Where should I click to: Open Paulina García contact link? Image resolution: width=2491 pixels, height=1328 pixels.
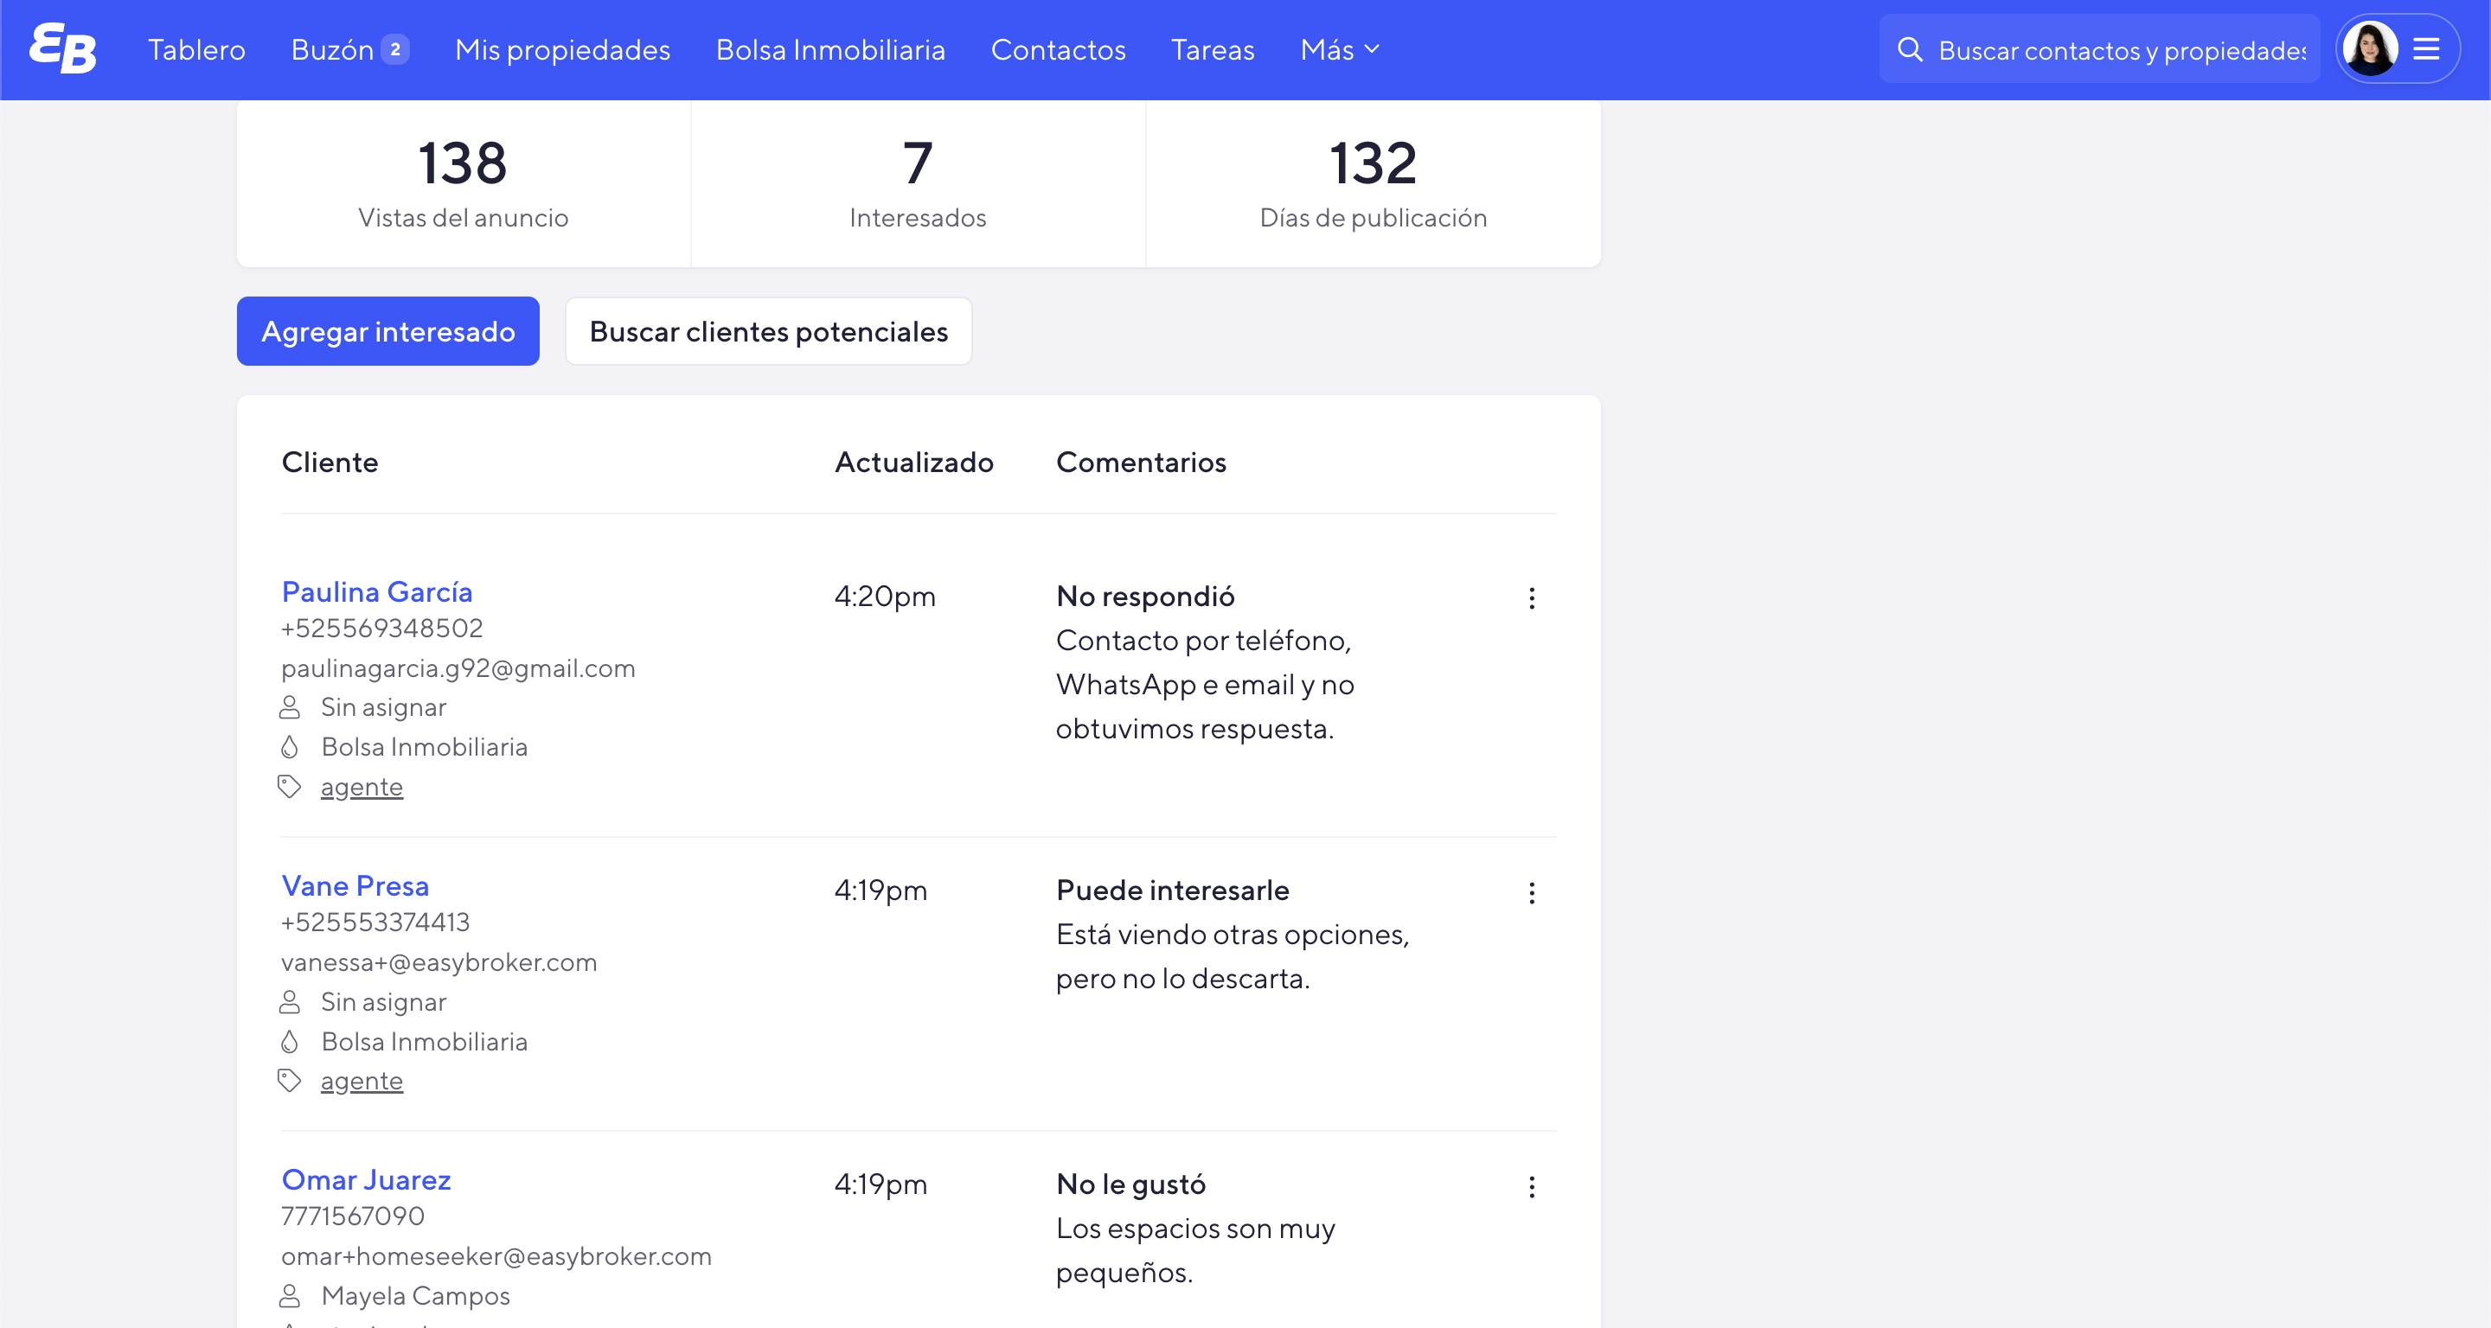(377, 591)
